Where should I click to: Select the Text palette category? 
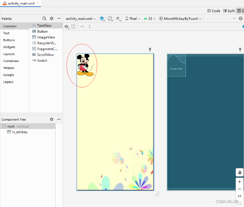point(14,33)
